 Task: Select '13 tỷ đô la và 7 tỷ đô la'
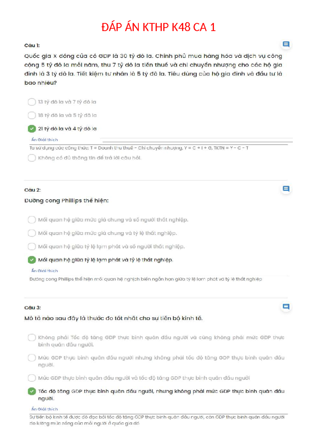point(32,102)
